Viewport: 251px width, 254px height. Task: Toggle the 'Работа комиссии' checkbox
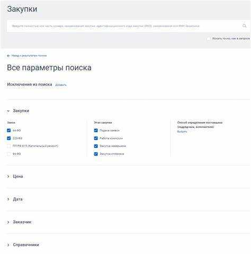[x=96, y=138]
